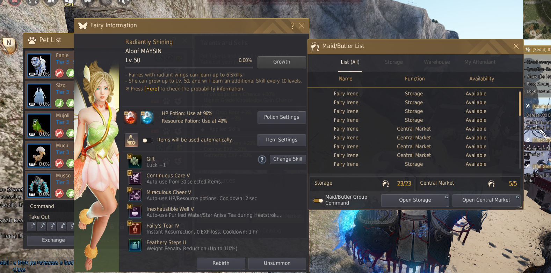Click the Name column header
Viewport: 551px width, 273px height.
pyautogui.click(x=346, y=79)
